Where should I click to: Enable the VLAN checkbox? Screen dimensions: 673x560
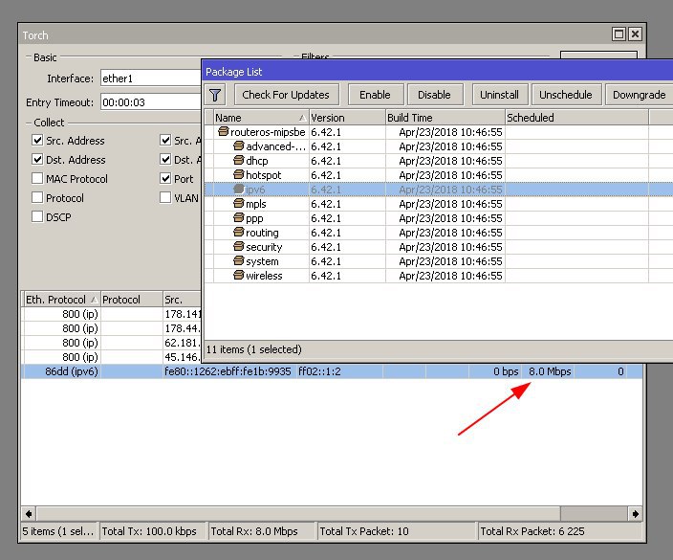click(x=165, y=198)
